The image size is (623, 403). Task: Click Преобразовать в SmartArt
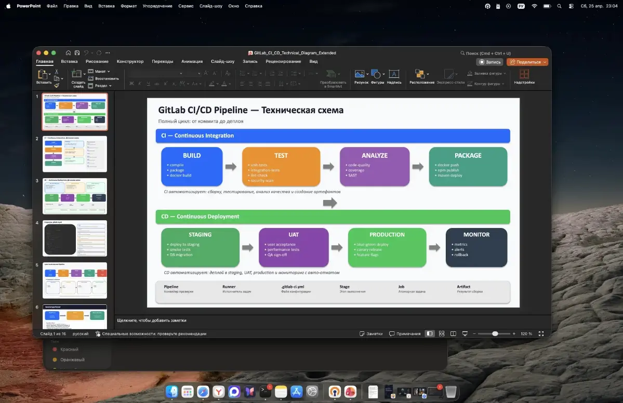tap(333, 78)
